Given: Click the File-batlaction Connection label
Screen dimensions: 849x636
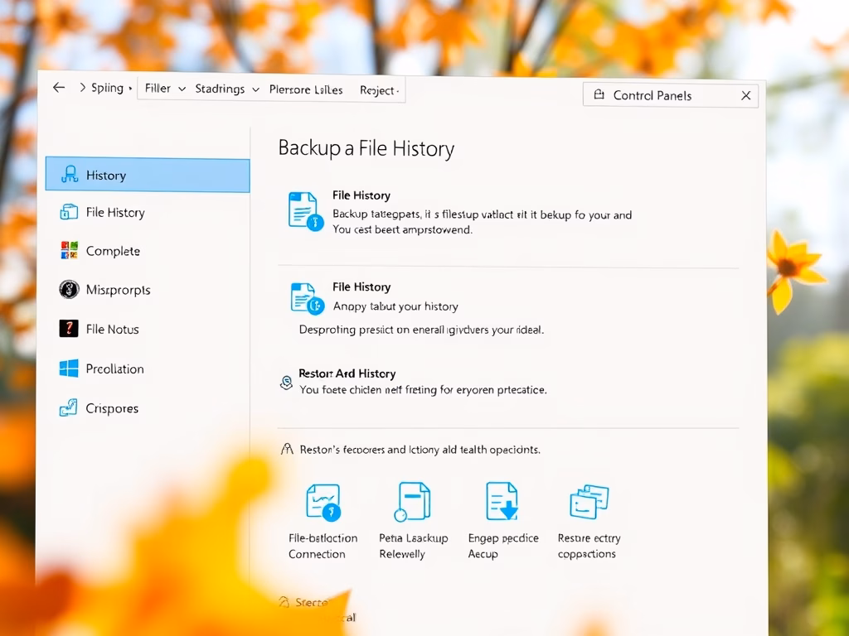Looking at the screenshot, I should coord(323,546).
